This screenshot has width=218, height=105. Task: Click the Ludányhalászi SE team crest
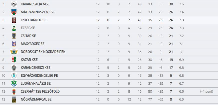pyautogui.click(x=14, y=84)
